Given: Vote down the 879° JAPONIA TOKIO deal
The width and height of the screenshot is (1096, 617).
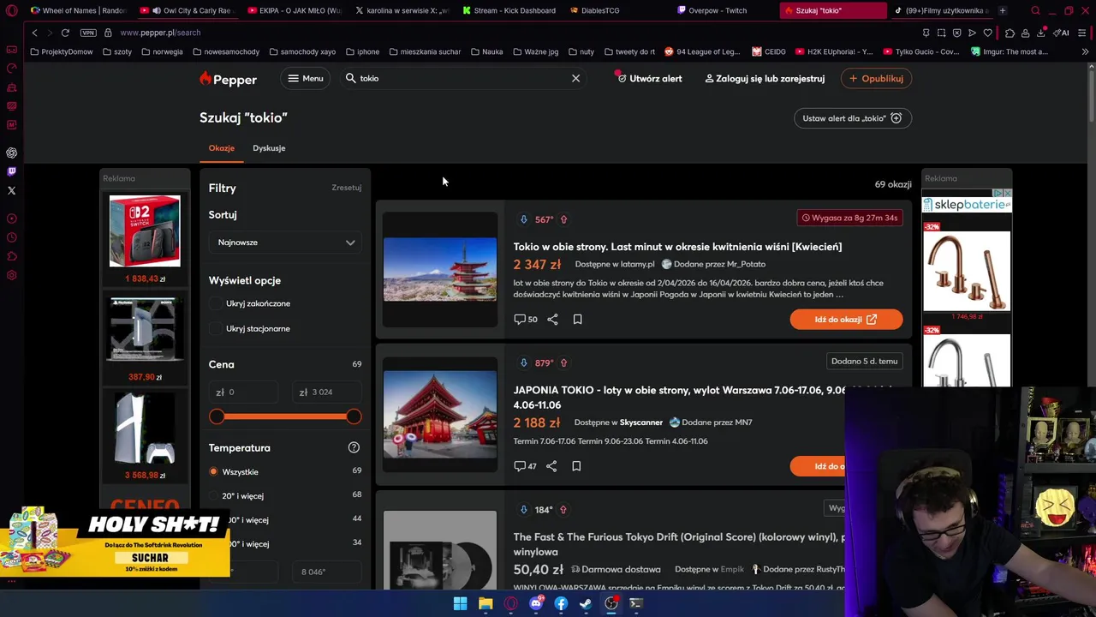Looking at the screenshot, I should click(523, 363).
